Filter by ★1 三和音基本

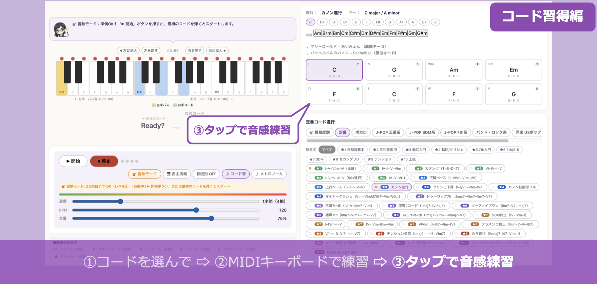[x=352, y=150]
